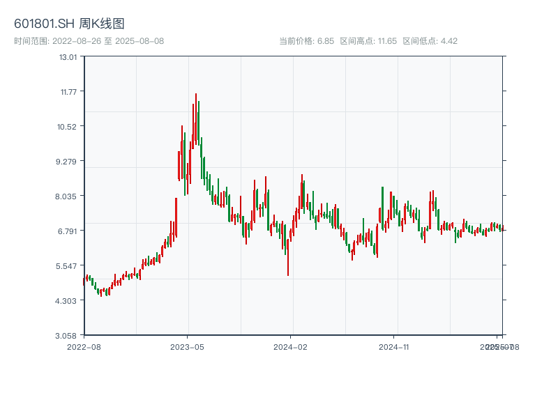
Task: Click the 9.279 y-axis label
Action: tap(68, 161)
